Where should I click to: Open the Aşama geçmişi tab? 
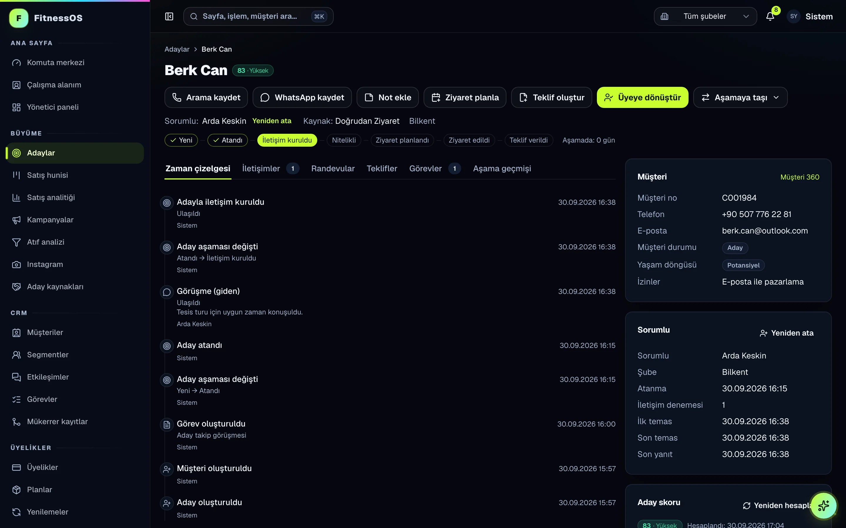click(x=502, y=169)
